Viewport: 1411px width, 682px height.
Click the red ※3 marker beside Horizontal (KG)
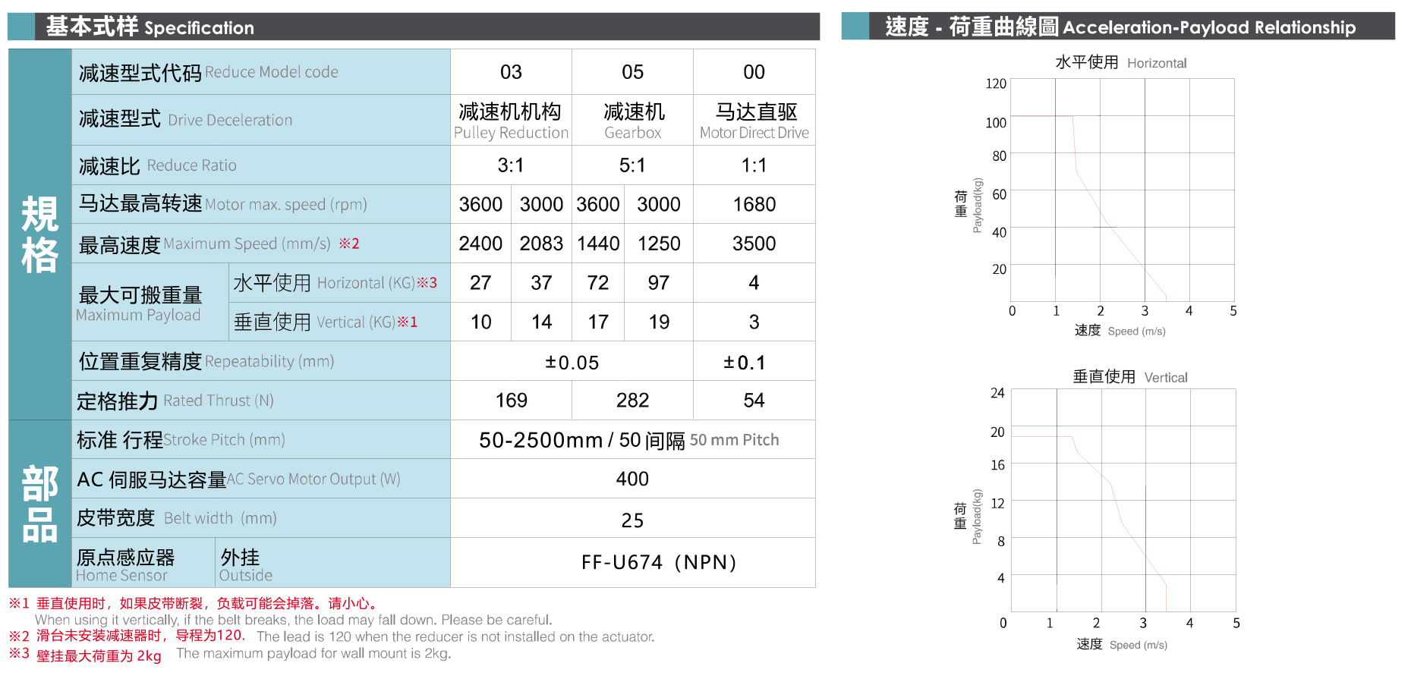[427, 283]
